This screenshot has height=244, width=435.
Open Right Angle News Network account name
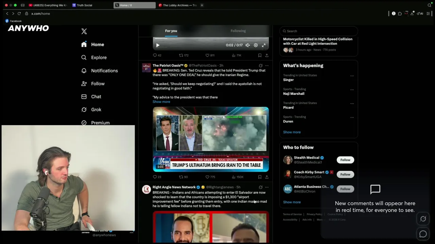[x=174, y=187]
